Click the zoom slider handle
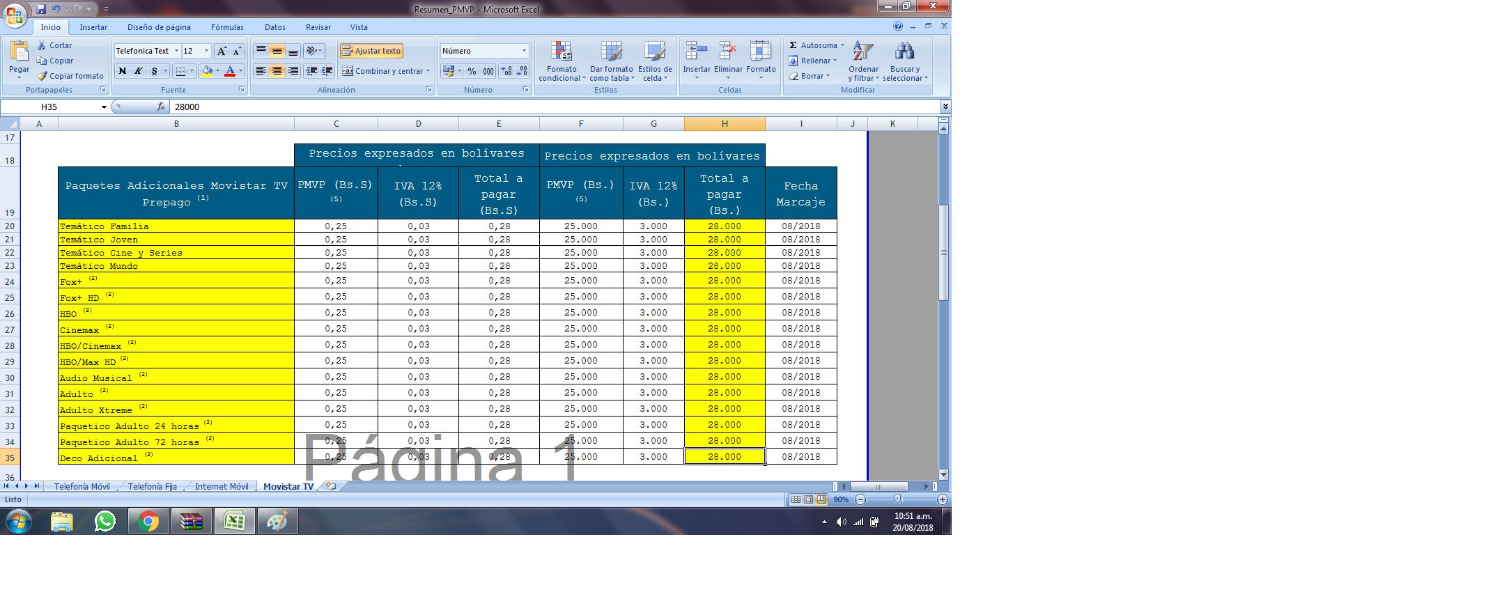The image size is (1502, 599). coord(897,499)
